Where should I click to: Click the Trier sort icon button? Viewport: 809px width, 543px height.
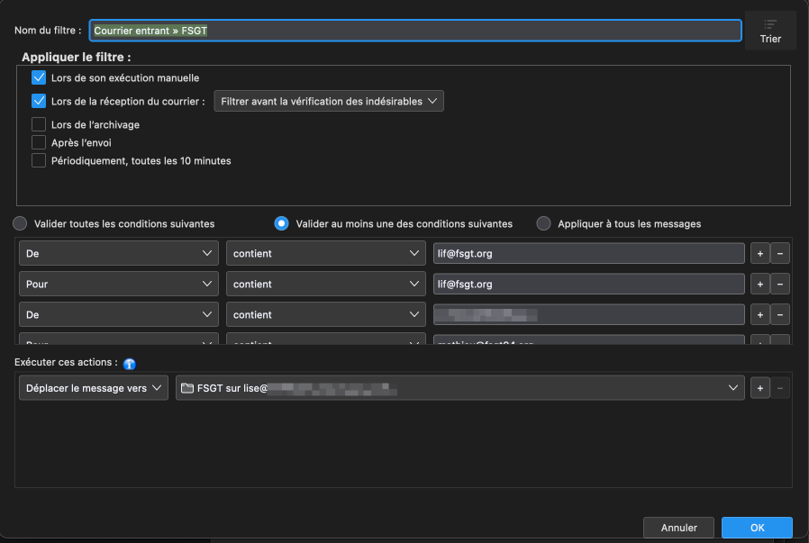(x=769, y=31)
